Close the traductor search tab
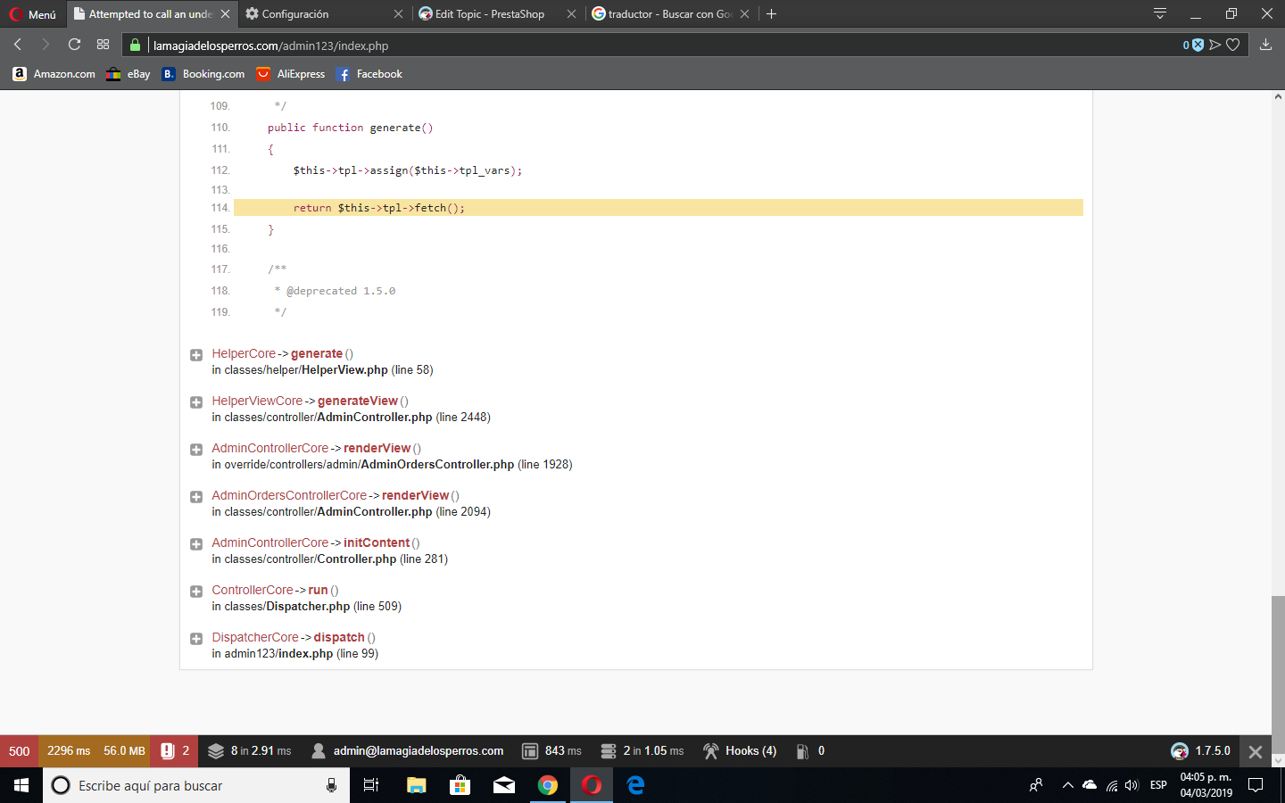 744,14
